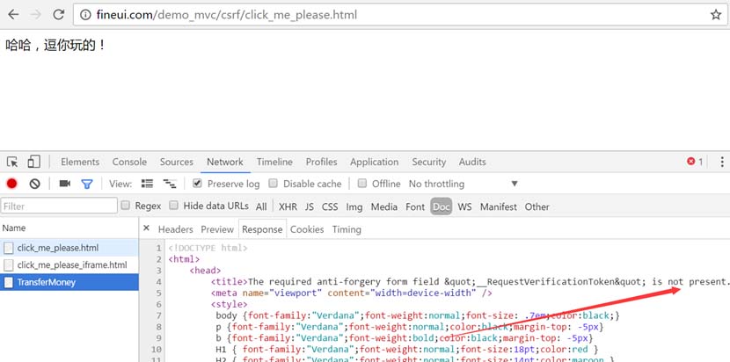Select the Network tab

click(225, 162)
